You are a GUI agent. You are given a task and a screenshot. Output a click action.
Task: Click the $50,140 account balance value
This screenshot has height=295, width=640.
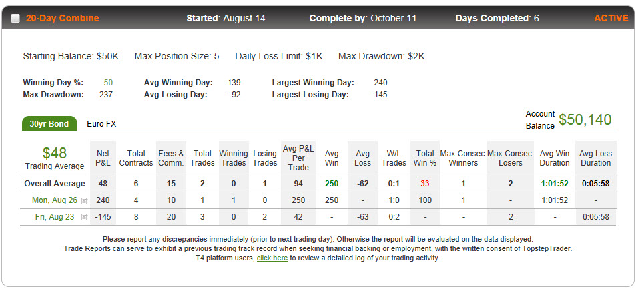coord(585,119)
